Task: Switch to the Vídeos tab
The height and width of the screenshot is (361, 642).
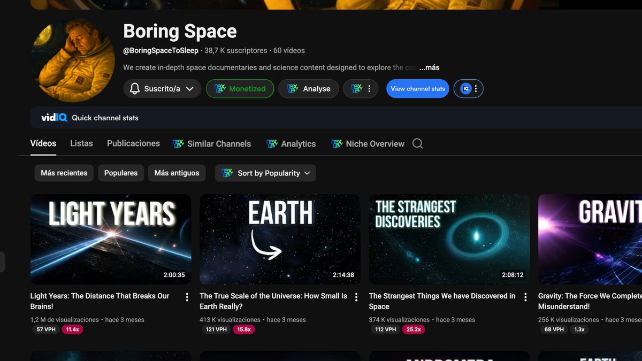Action: [x=43, y=143]
